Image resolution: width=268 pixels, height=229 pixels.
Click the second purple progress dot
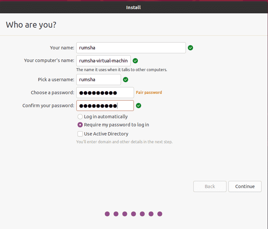pos(116,214)
